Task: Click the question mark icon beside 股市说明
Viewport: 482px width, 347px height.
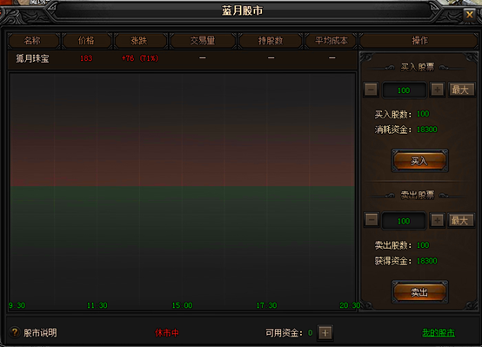Action: point(14,332)
